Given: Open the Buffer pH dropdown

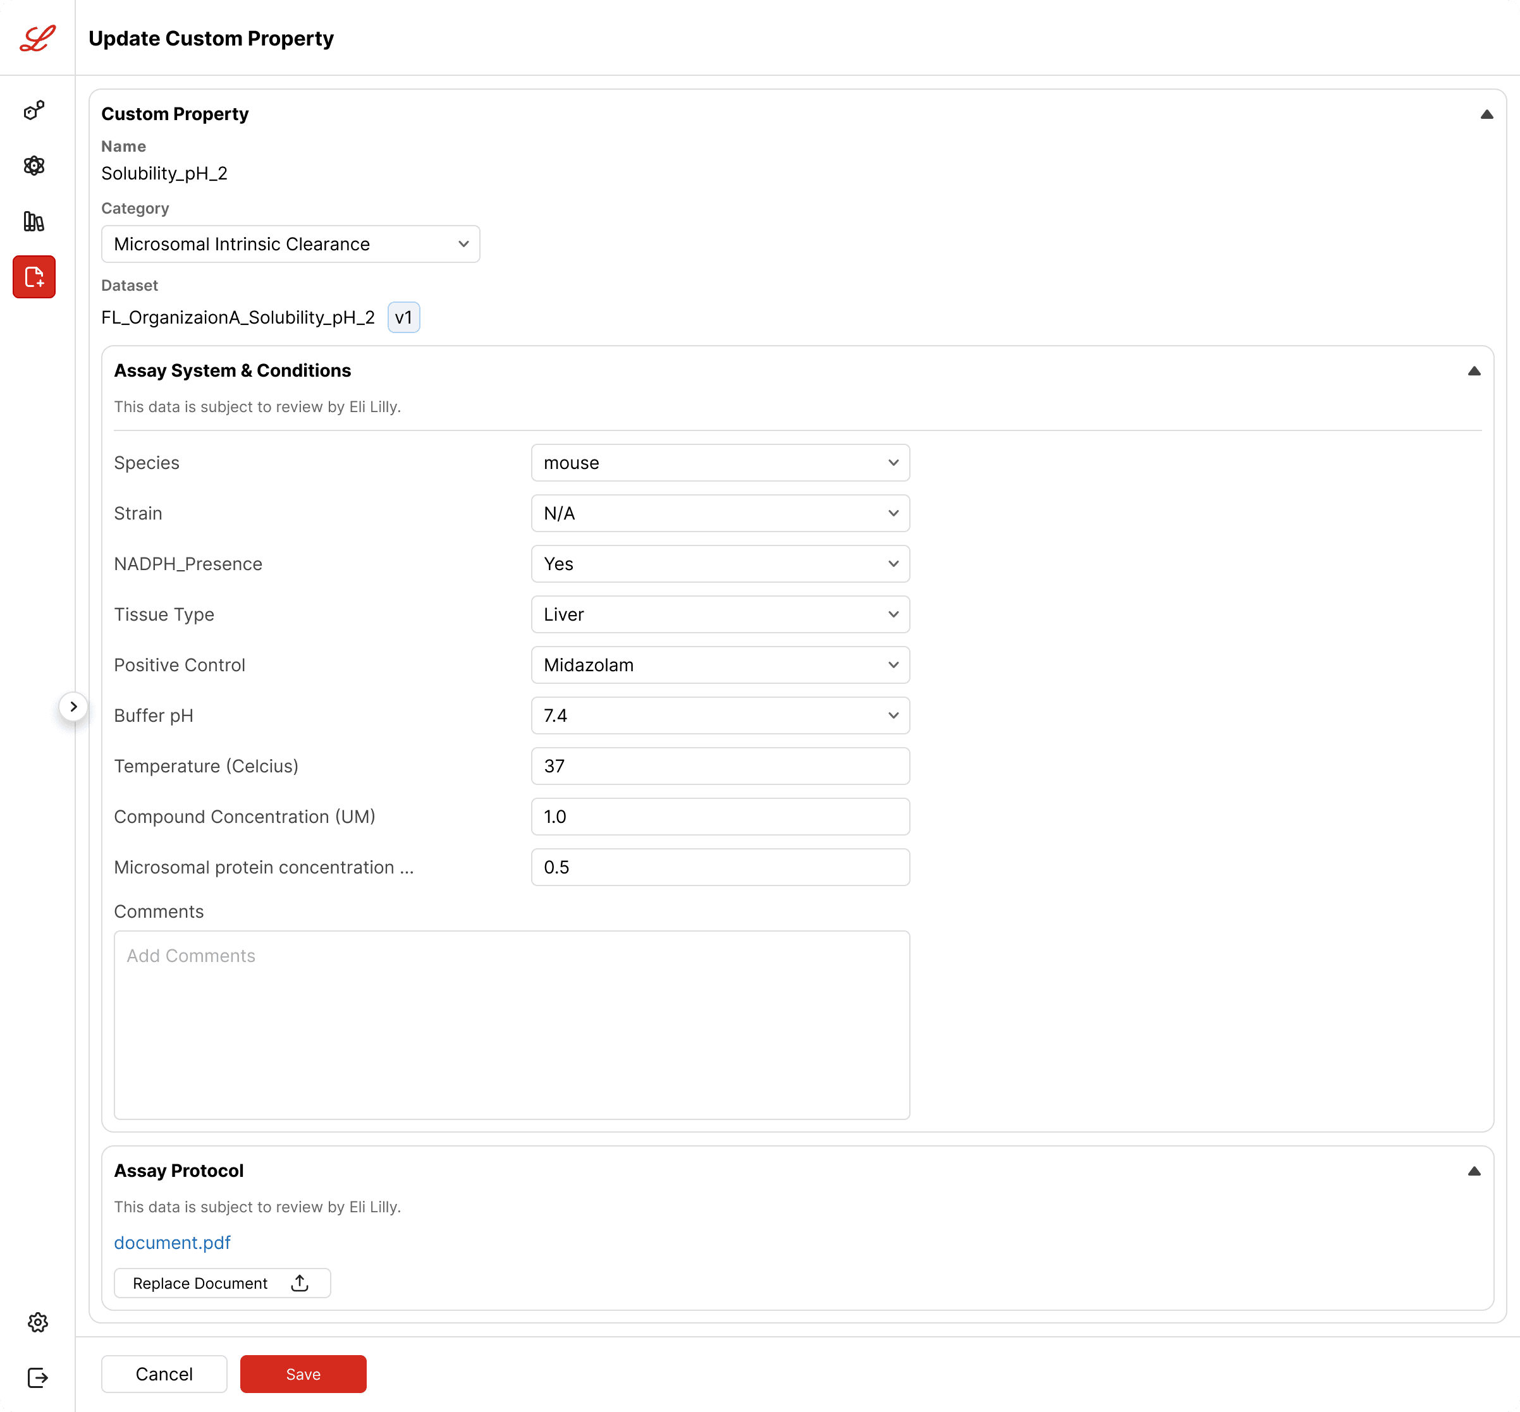Looking at the screenshot, I should [x=720, y=715].
